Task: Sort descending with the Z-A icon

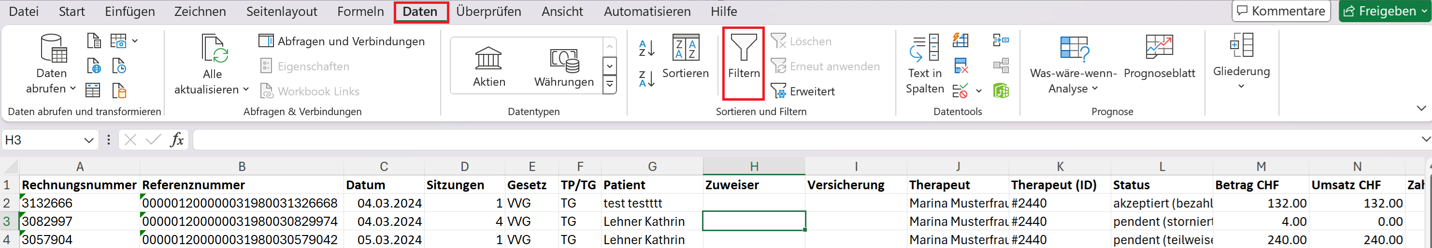Action: click(x=646, y=78)
